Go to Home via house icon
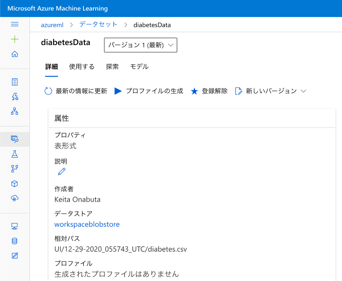The height and width of the screenshot is (281, 342). point(15,54)
